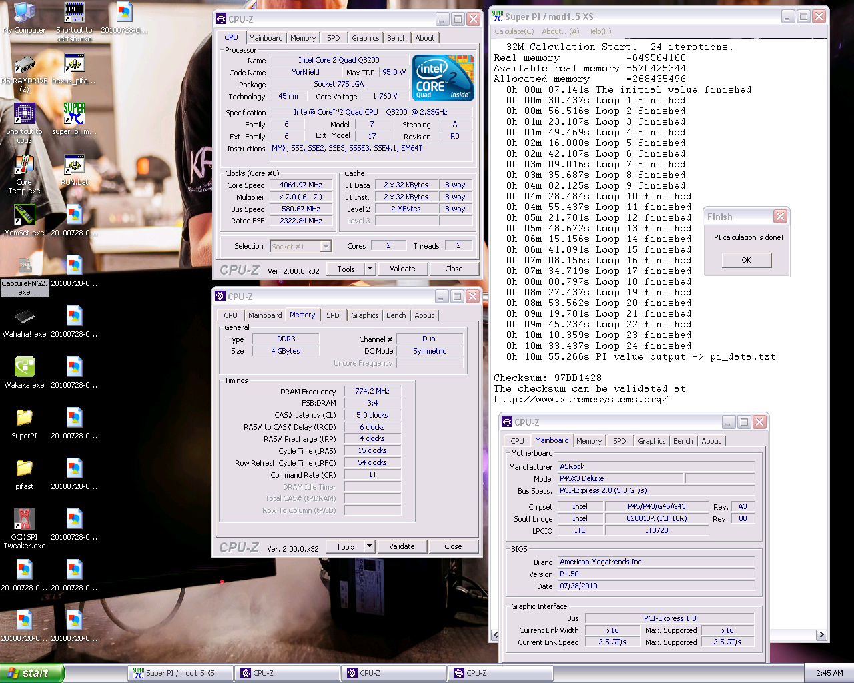Open About tab in the CPU-Z memory timings window
The width and height of the screenshot is (854, 683).
coord(424,315)
